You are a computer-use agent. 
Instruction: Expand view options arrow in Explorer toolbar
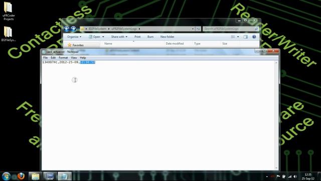238,37
